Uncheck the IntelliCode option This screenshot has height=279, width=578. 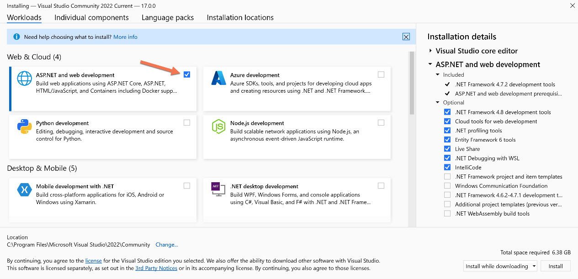coord(447,167)
